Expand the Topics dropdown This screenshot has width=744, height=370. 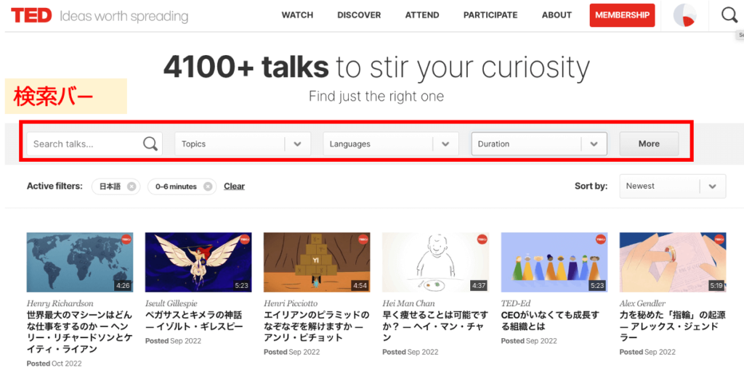[x=297, y=144]
